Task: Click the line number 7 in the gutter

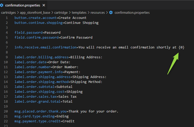Action: 7,47
